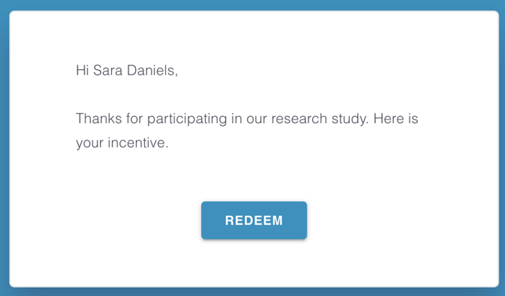
Task: Click the word 'incentive.' on the second line
Action: point(138,142)
